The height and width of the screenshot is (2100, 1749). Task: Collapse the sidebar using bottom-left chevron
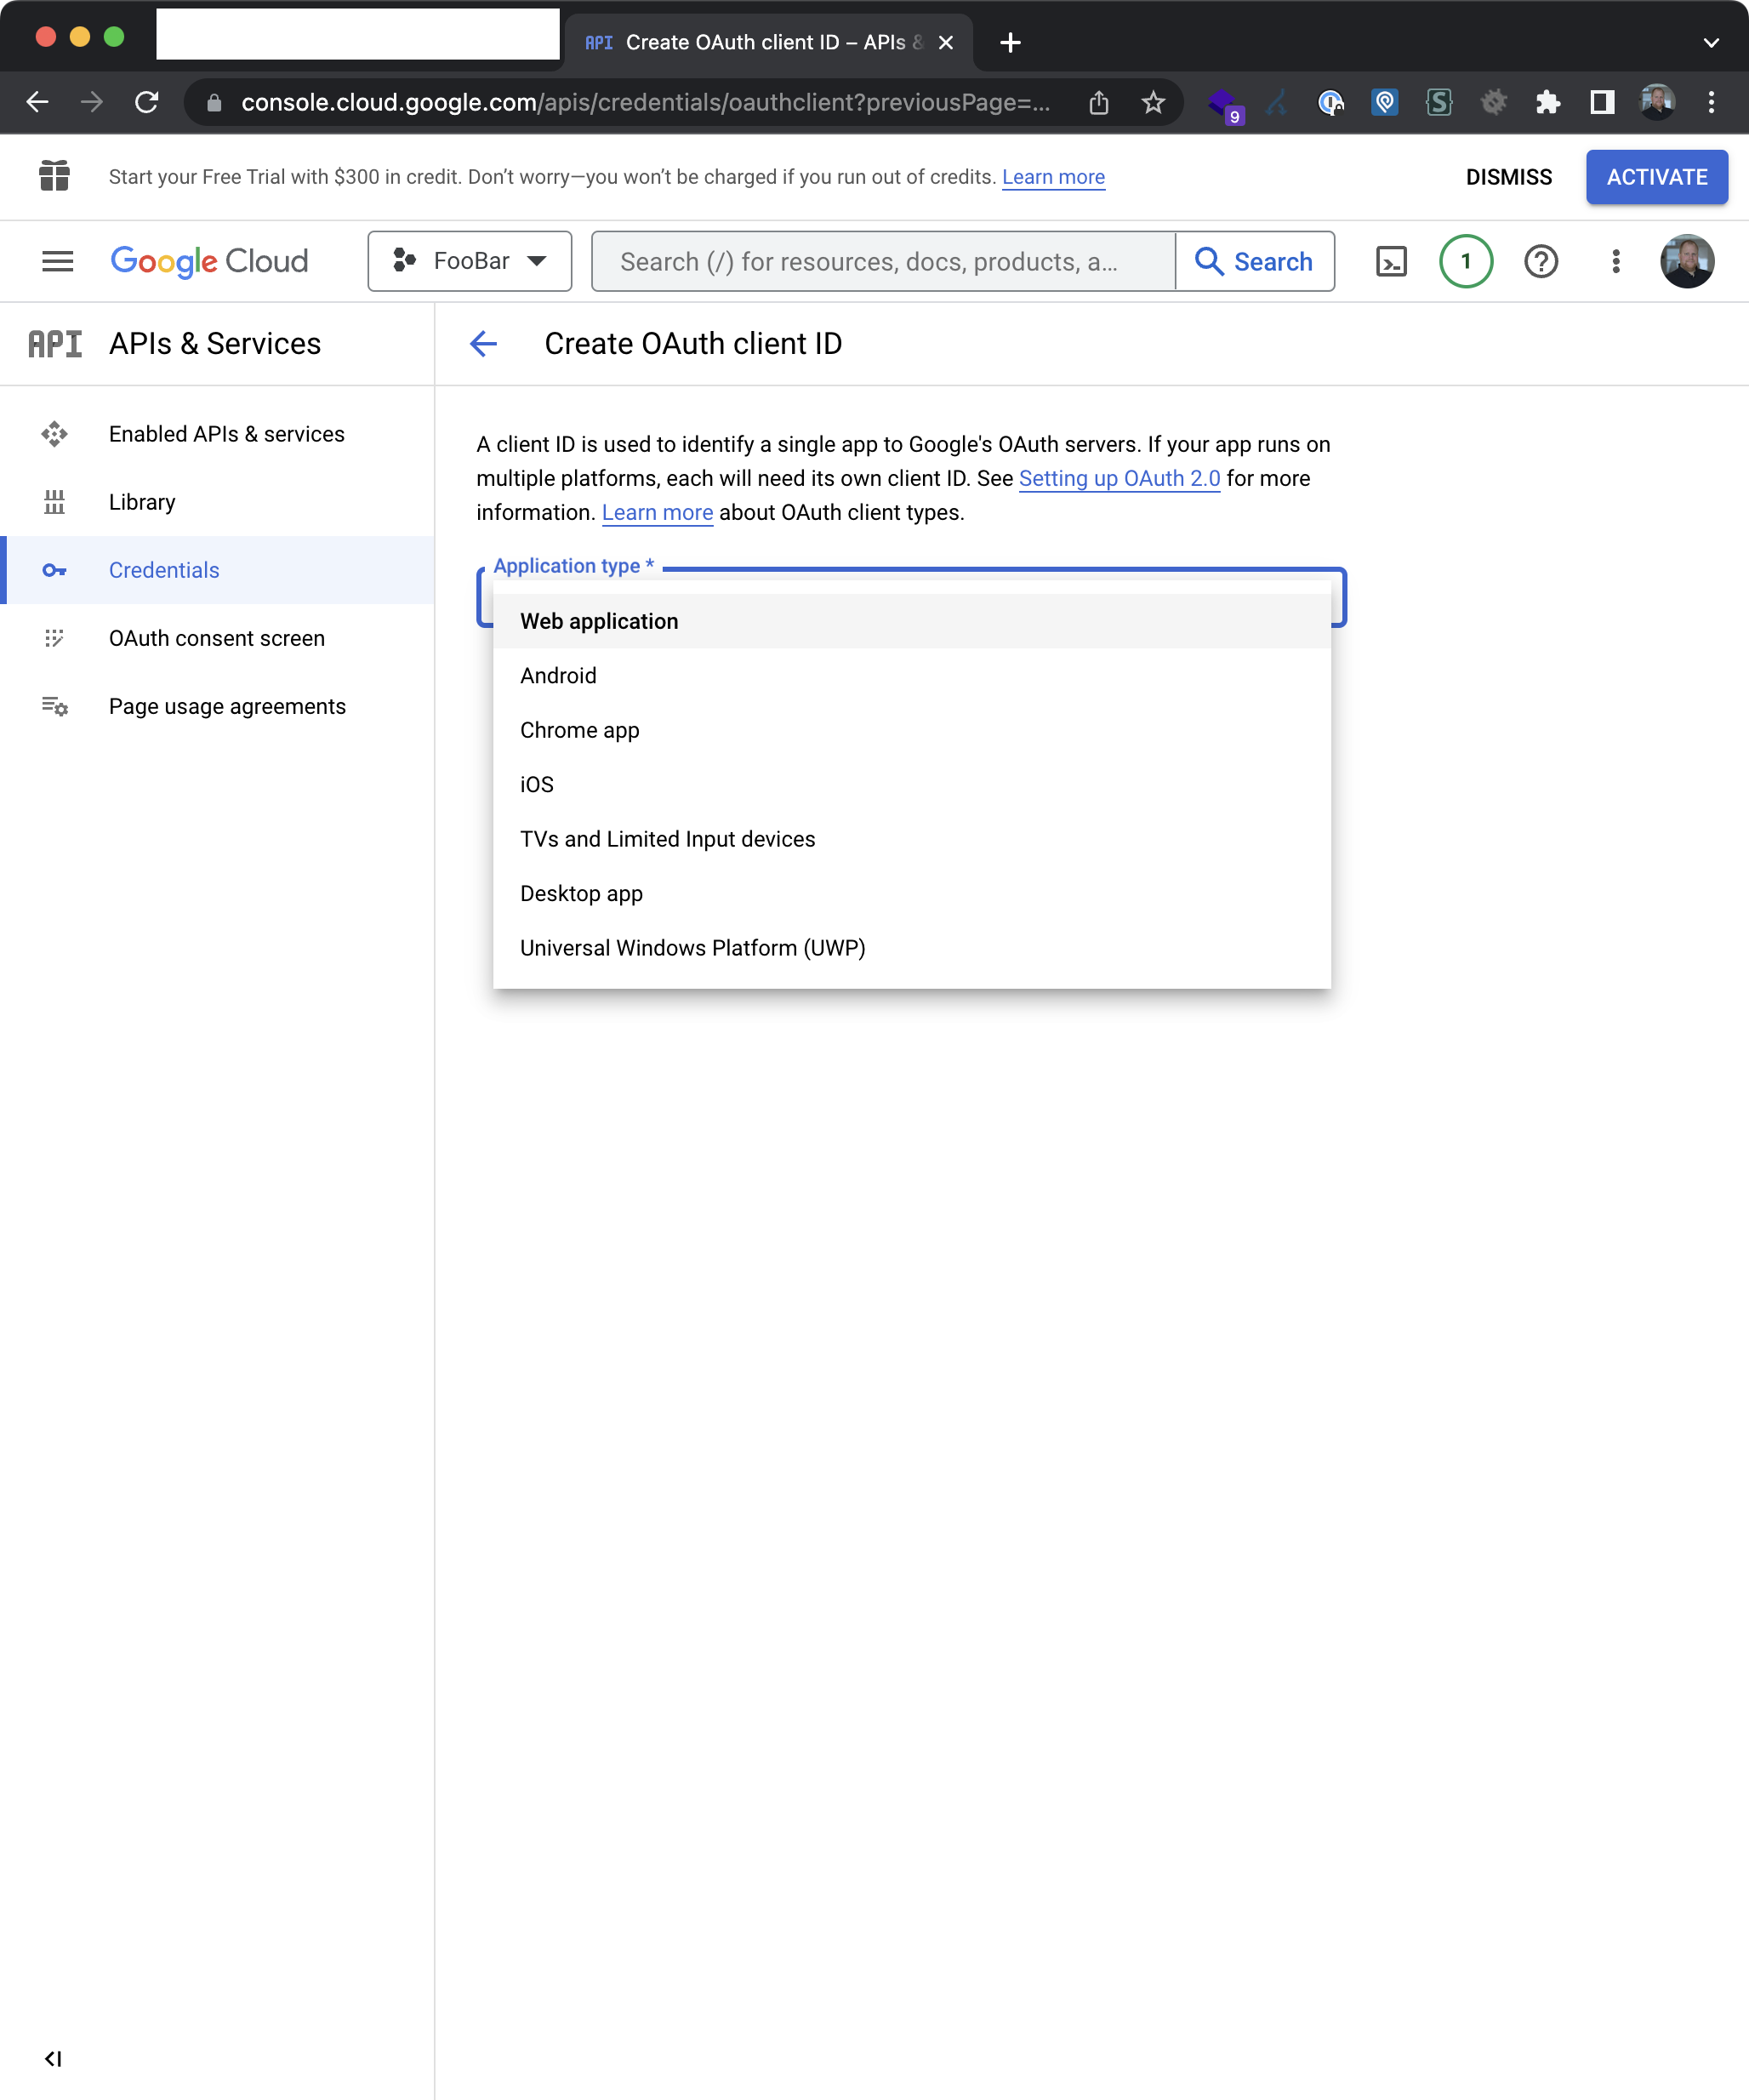tap(53, 2058)
